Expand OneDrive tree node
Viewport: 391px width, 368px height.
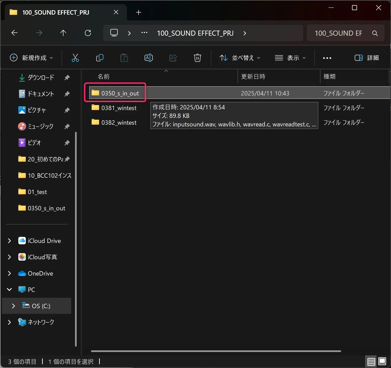(9, 274)
